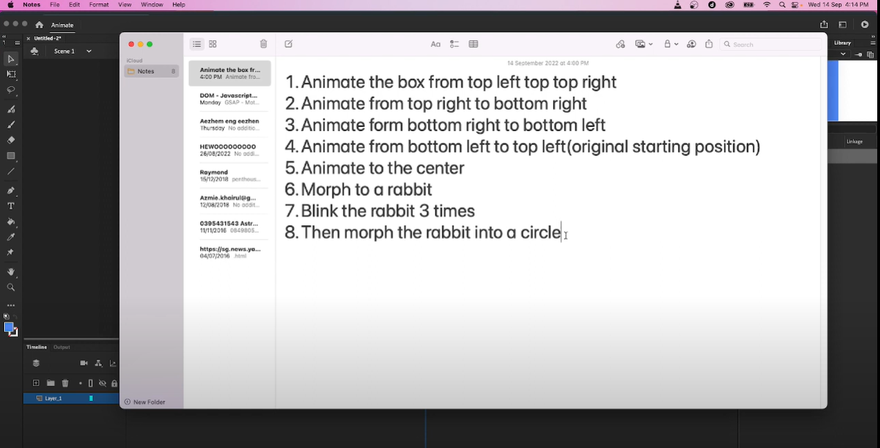
Task: Close the Untitled-2 document tab
Action: pos(28,39)
